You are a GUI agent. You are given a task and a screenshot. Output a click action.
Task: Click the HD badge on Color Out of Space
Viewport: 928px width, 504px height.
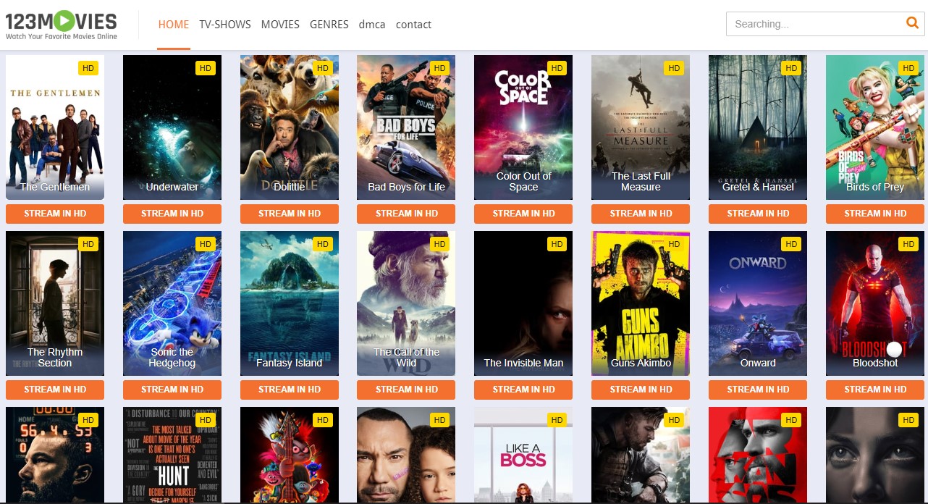point(557,68)
